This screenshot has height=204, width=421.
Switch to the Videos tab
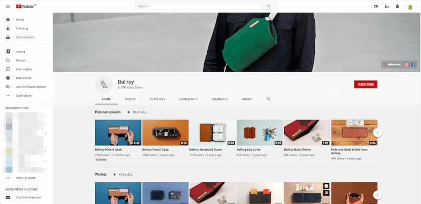130,99
